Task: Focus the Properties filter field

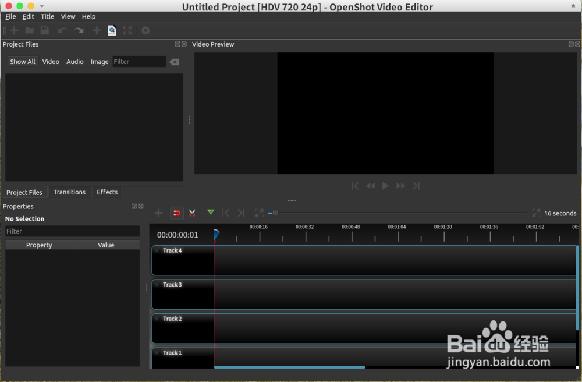Action: pos(72,231)
